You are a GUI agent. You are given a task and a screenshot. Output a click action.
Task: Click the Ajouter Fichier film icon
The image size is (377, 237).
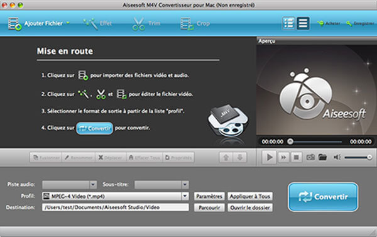coord(14,24)
